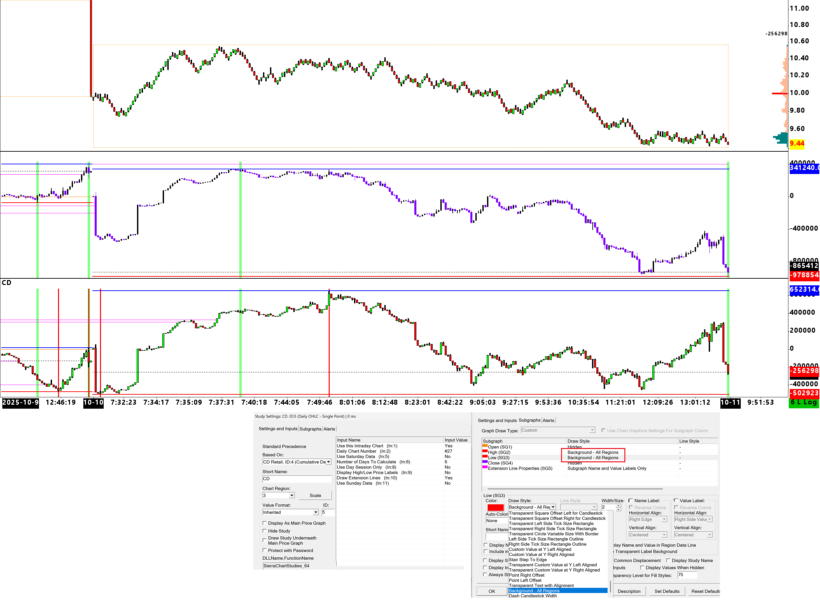Click the Short Name field containing CD

296,479
